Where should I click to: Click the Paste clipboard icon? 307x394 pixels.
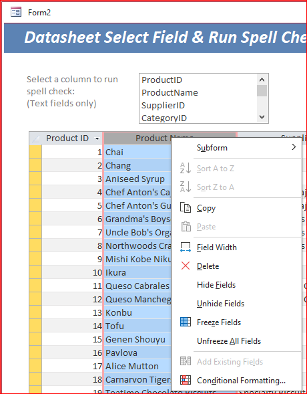click(186, 226)
